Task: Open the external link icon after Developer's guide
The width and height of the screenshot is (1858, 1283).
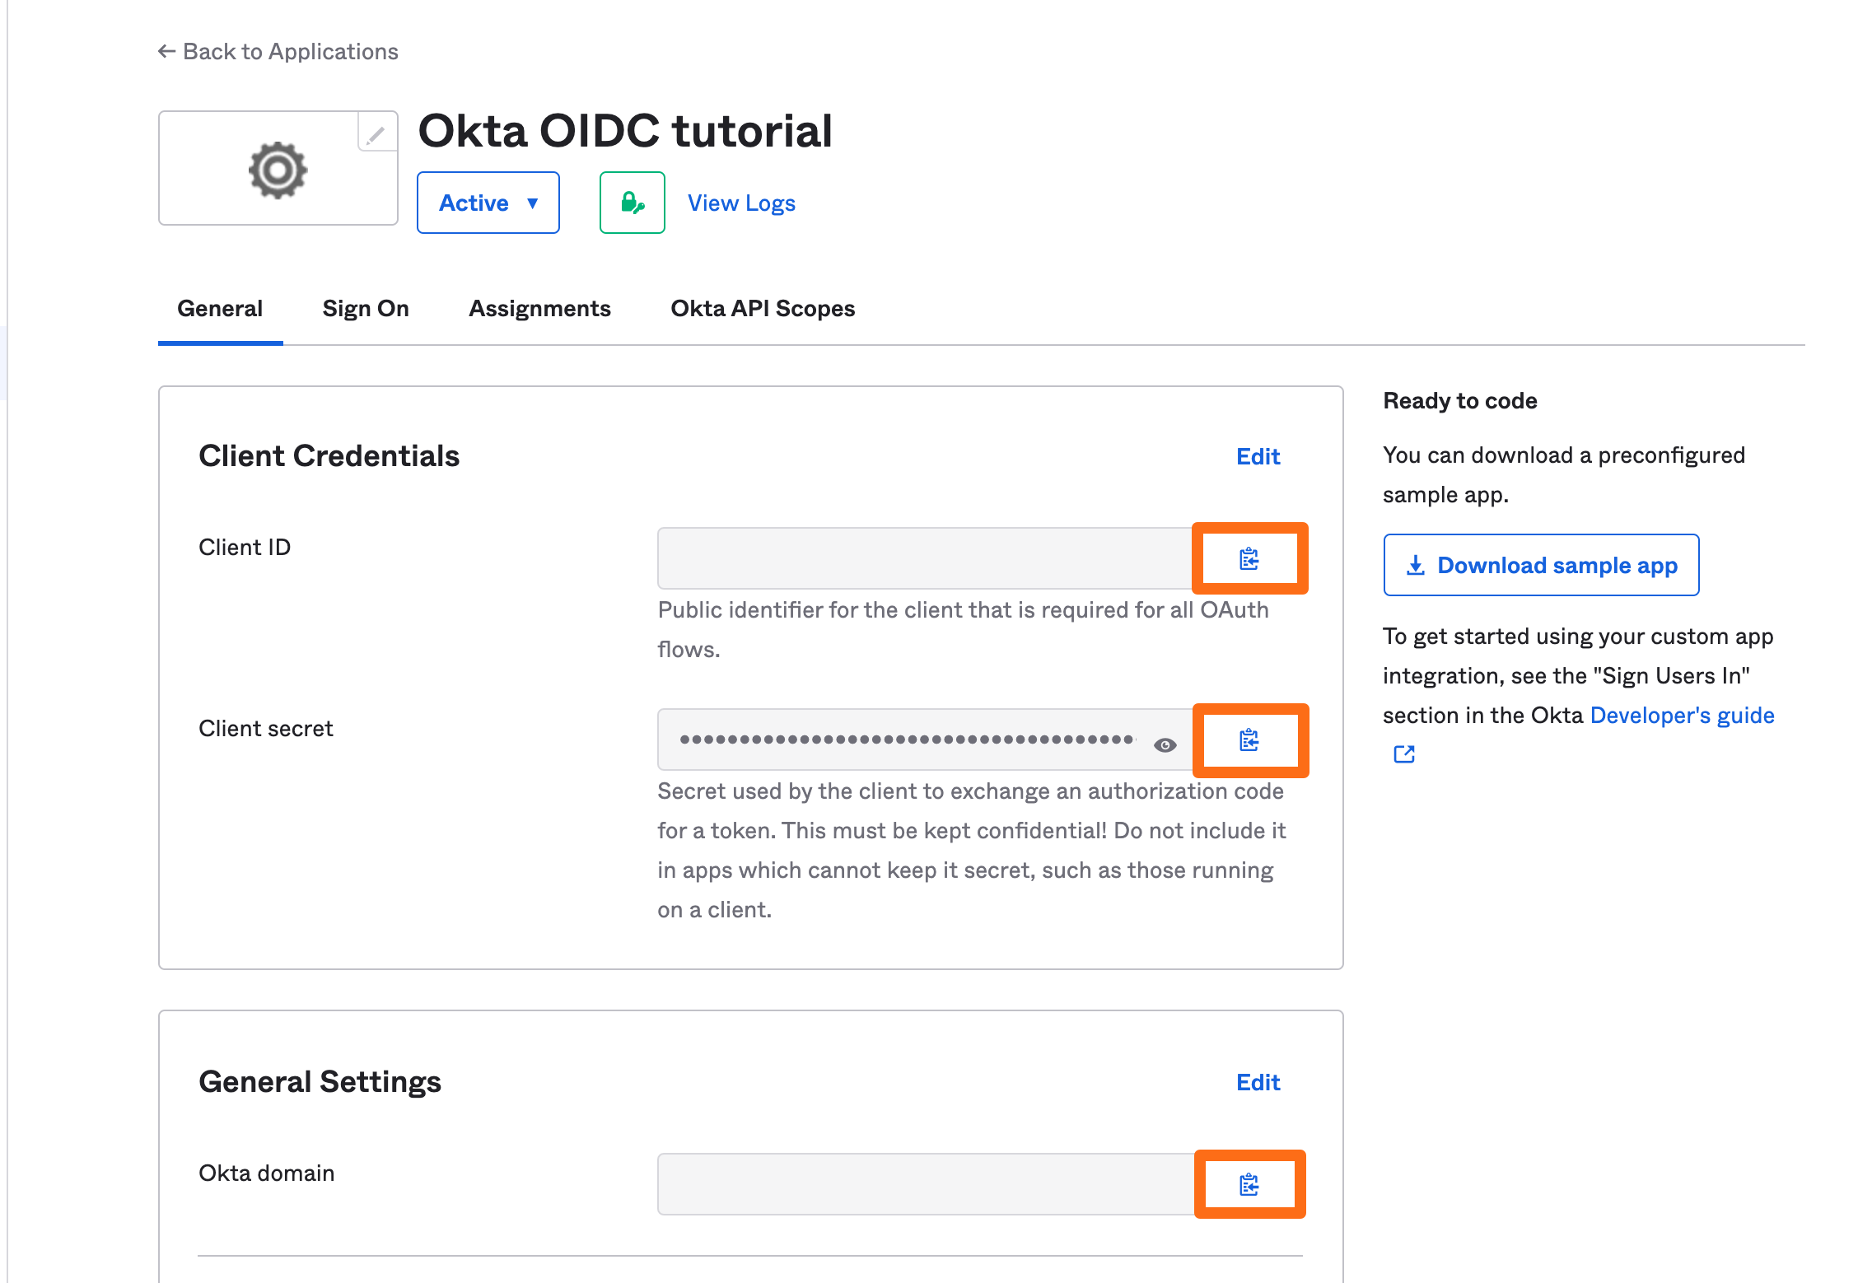Action: click(x=1404, y=754)
